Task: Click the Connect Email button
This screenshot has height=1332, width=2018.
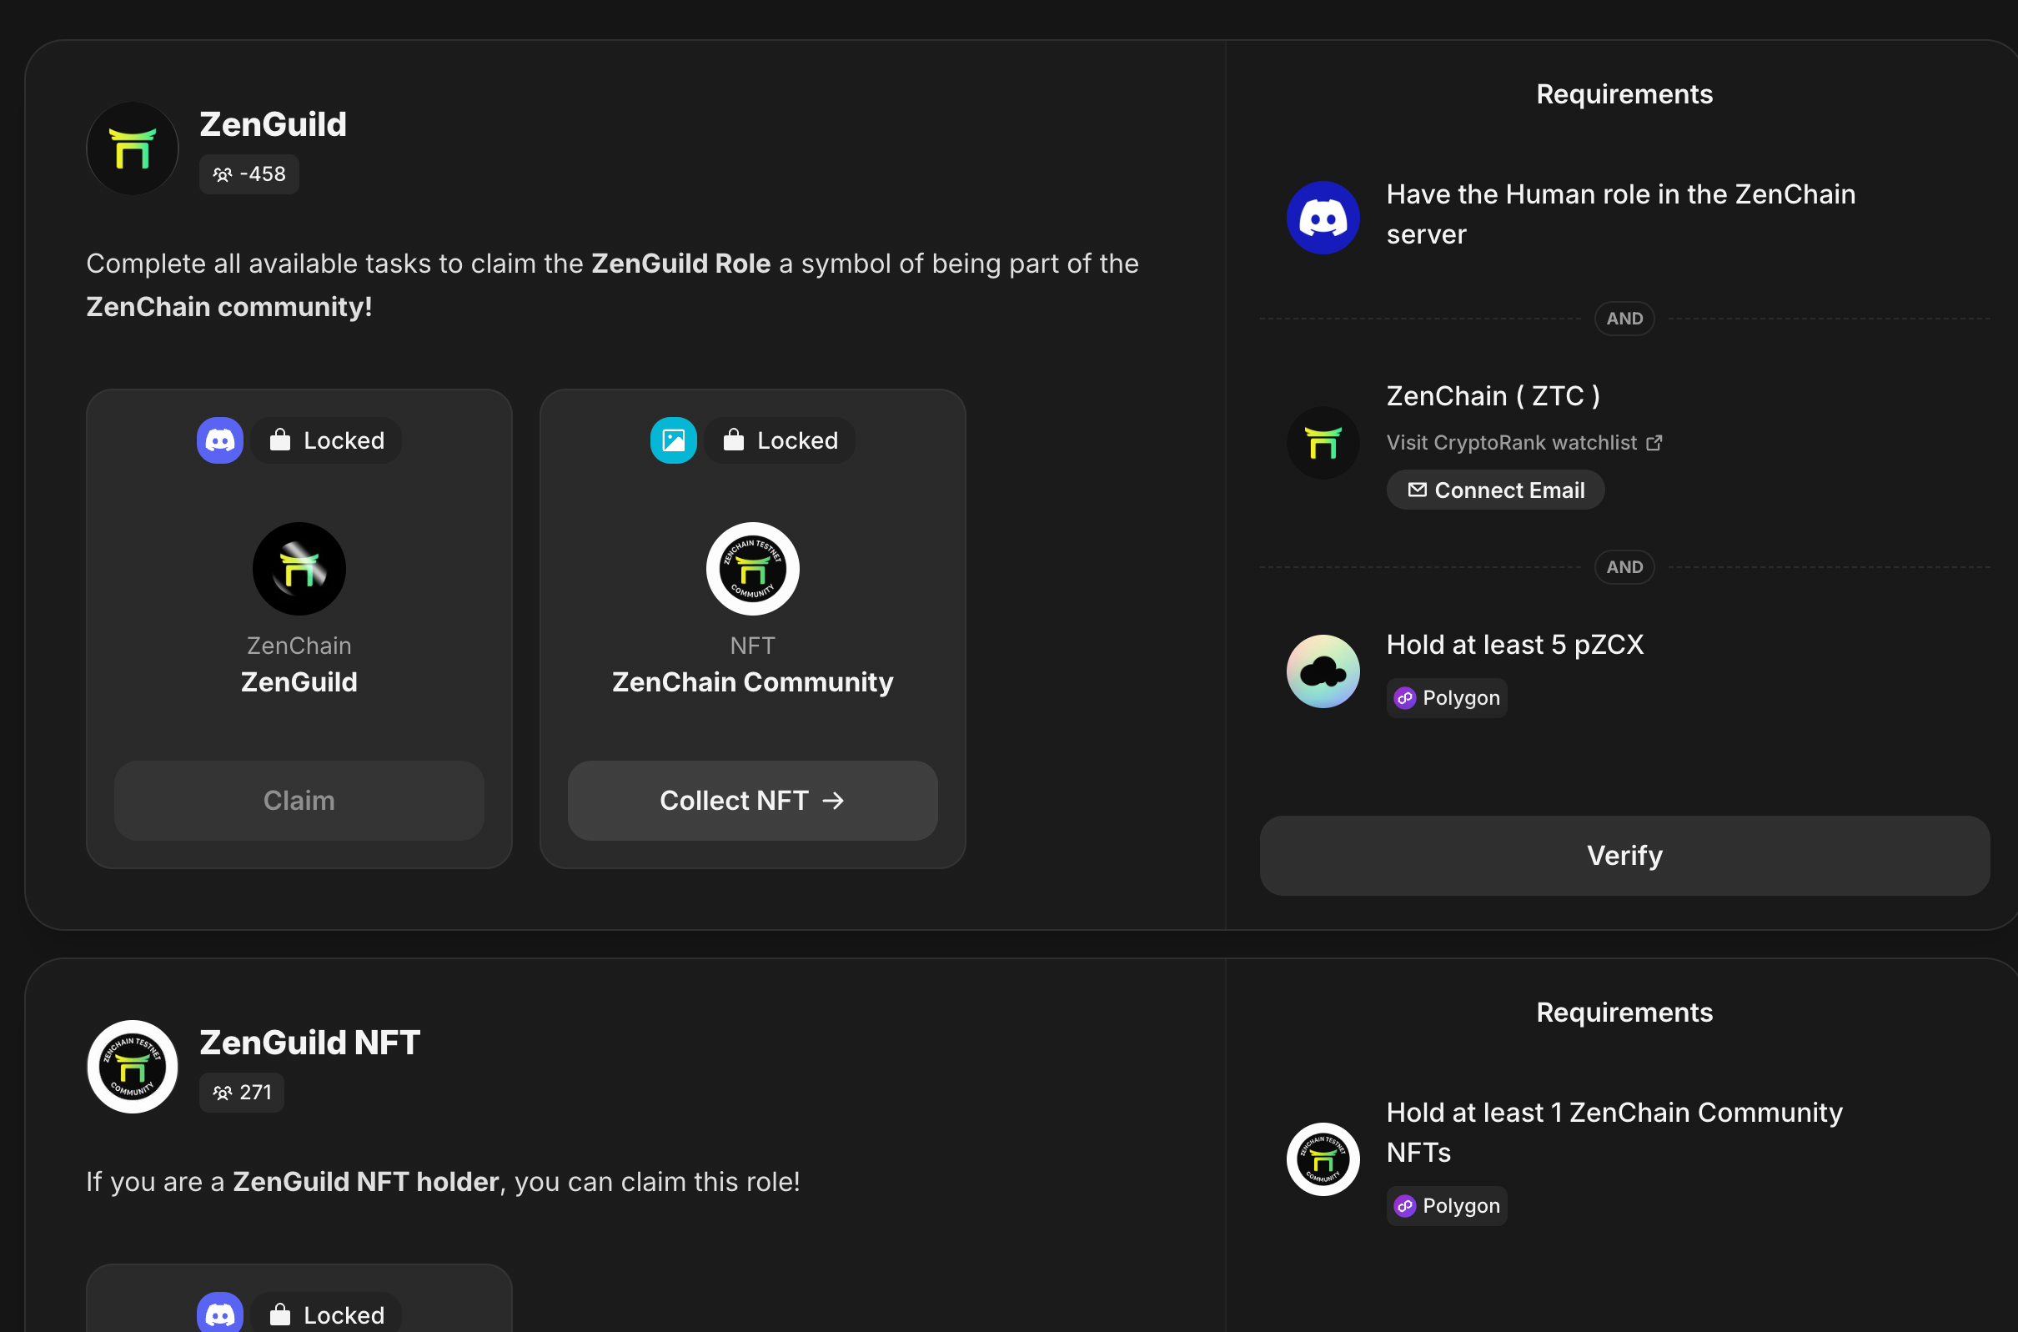Action: pos(1495,490)
